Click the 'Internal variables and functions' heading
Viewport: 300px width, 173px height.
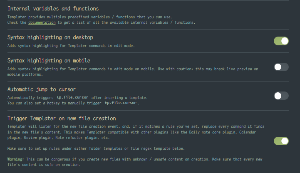[x=53, y=8]
